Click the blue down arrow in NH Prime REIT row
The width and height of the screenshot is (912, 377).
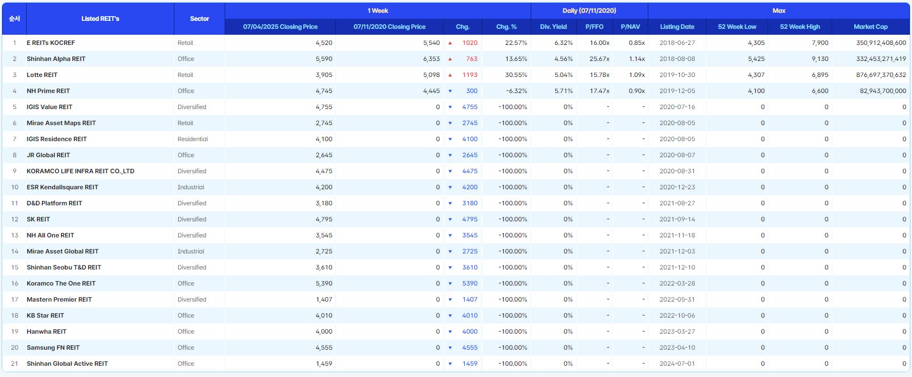click(x=450, y=91)
